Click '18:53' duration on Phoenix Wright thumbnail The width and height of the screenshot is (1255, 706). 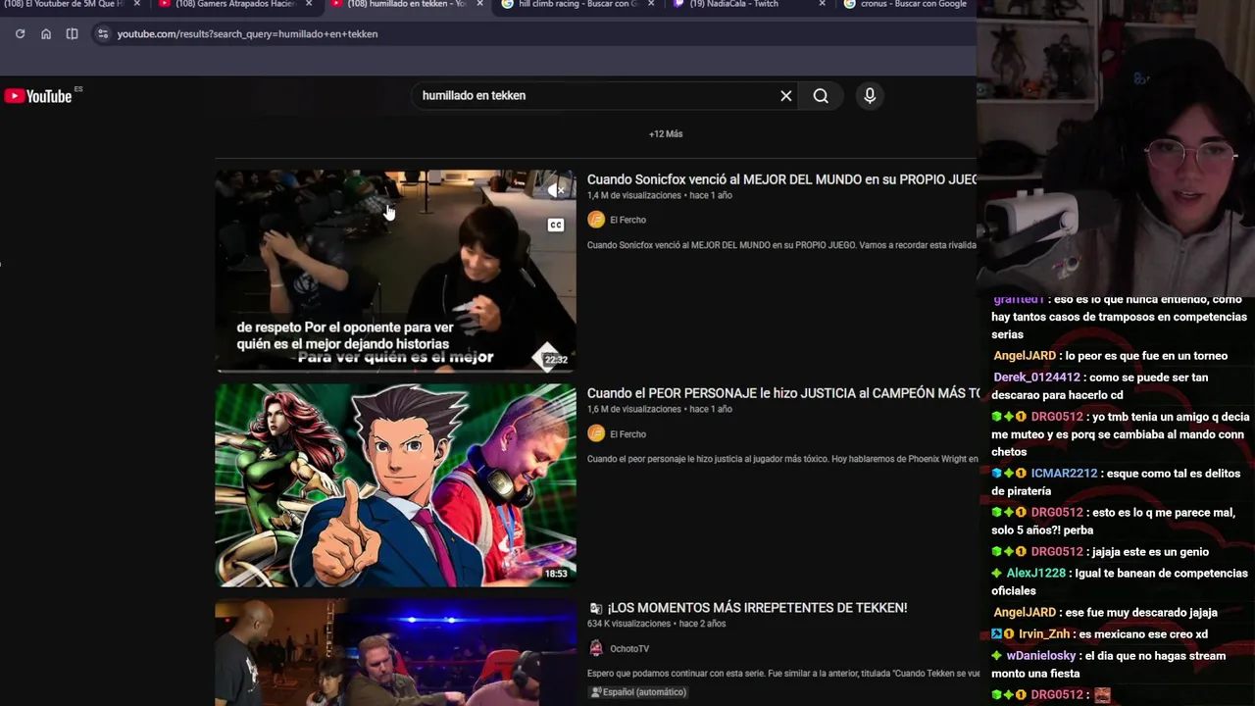556,574
